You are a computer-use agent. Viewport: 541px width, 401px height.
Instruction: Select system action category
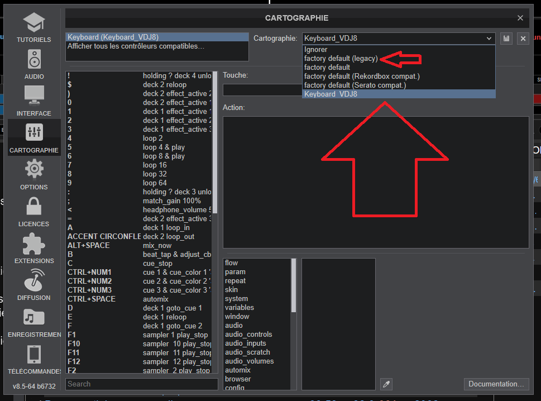[257, 298]
